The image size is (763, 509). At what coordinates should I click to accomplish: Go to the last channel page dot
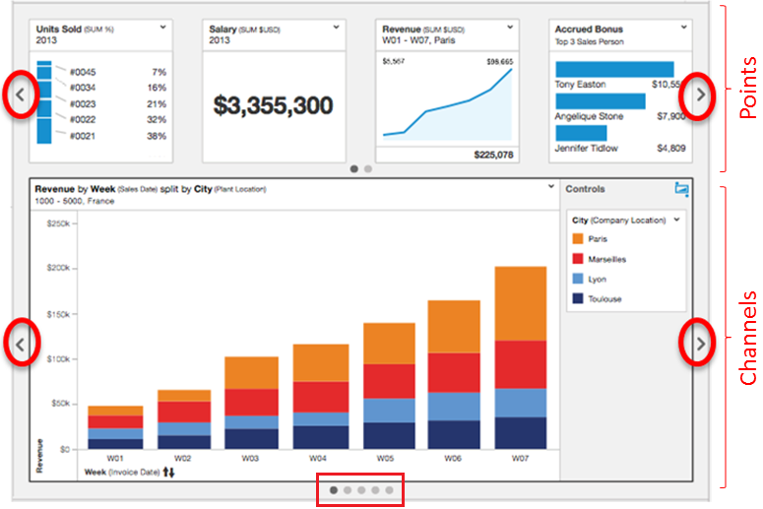click(389, 489)
